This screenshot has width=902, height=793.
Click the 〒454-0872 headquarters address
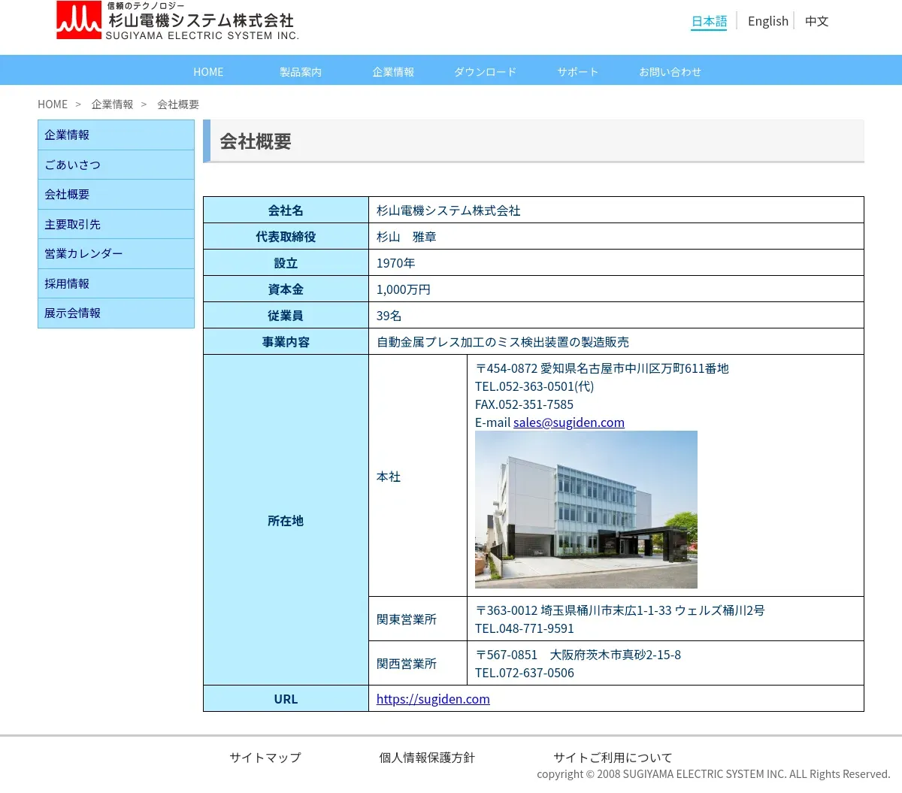[602, 368]
